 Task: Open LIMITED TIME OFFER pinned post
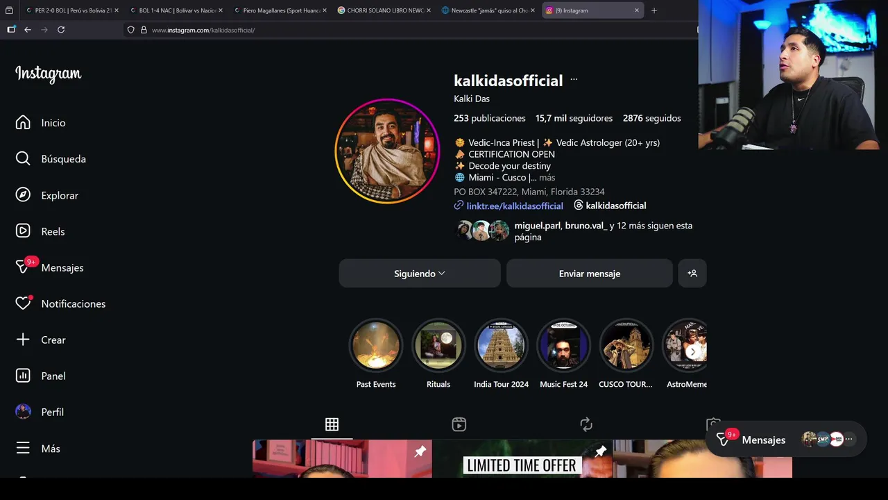click(522, 458)
